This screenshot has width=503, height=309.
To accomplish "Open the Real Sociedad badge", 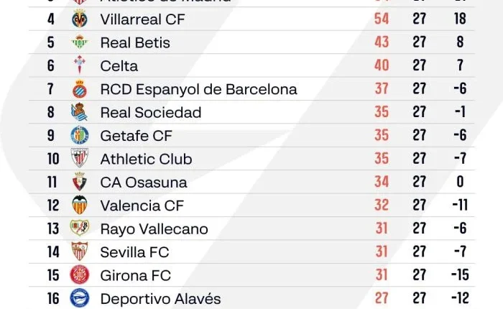I will [x=79, y=112].
